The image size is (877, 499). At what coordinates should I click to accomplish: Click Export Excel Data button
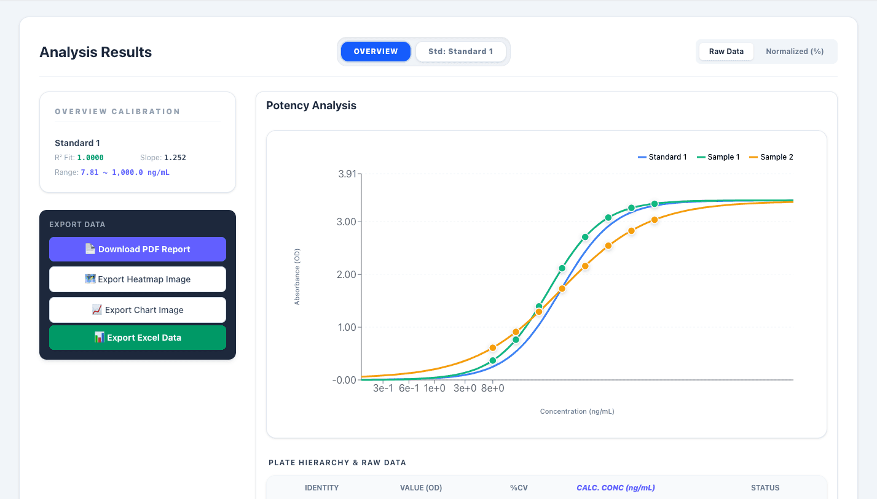tap(138, 338)
